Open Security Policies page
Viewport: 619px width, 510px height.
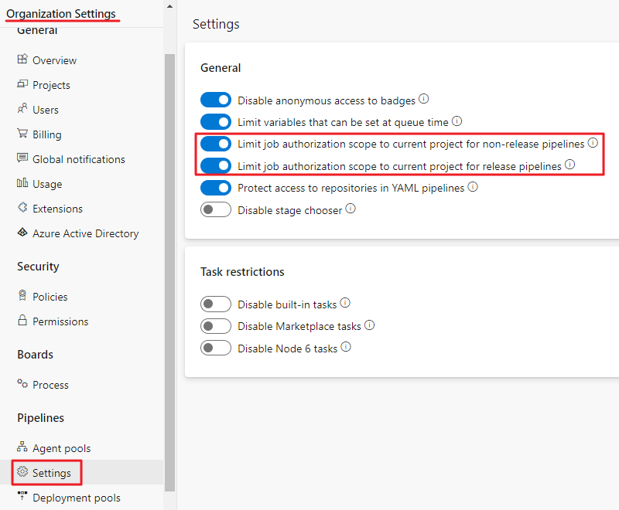point(50,297)
